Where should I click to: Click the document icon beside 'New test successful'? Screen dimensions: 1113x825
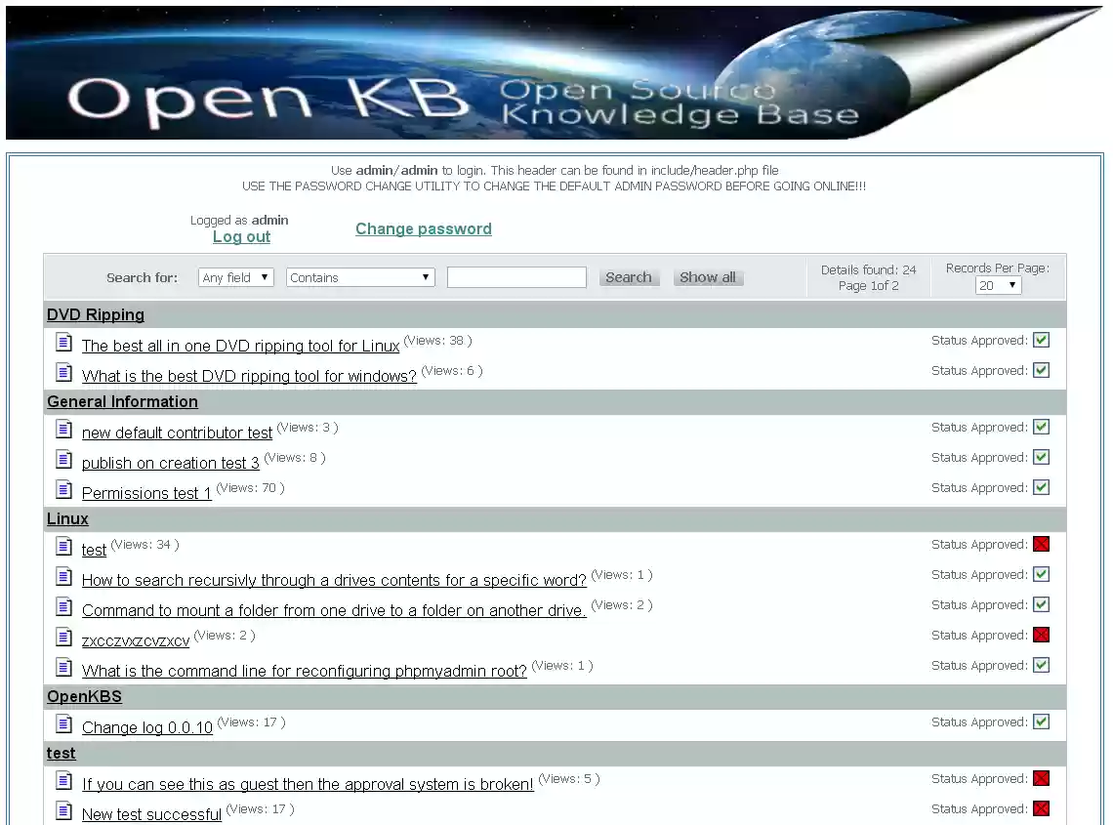63,810
